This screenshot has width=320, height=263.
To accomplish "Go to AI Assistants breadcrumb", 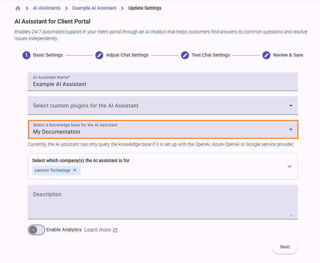I will pyautogui.click(x=47, y=8).
